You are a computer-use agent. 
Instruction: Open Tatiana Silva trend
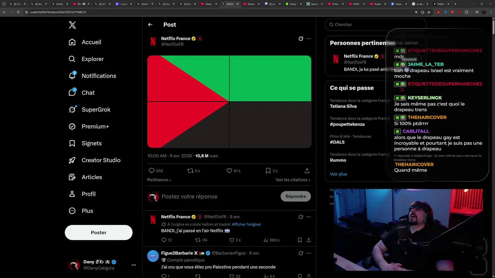coord(343,106)
